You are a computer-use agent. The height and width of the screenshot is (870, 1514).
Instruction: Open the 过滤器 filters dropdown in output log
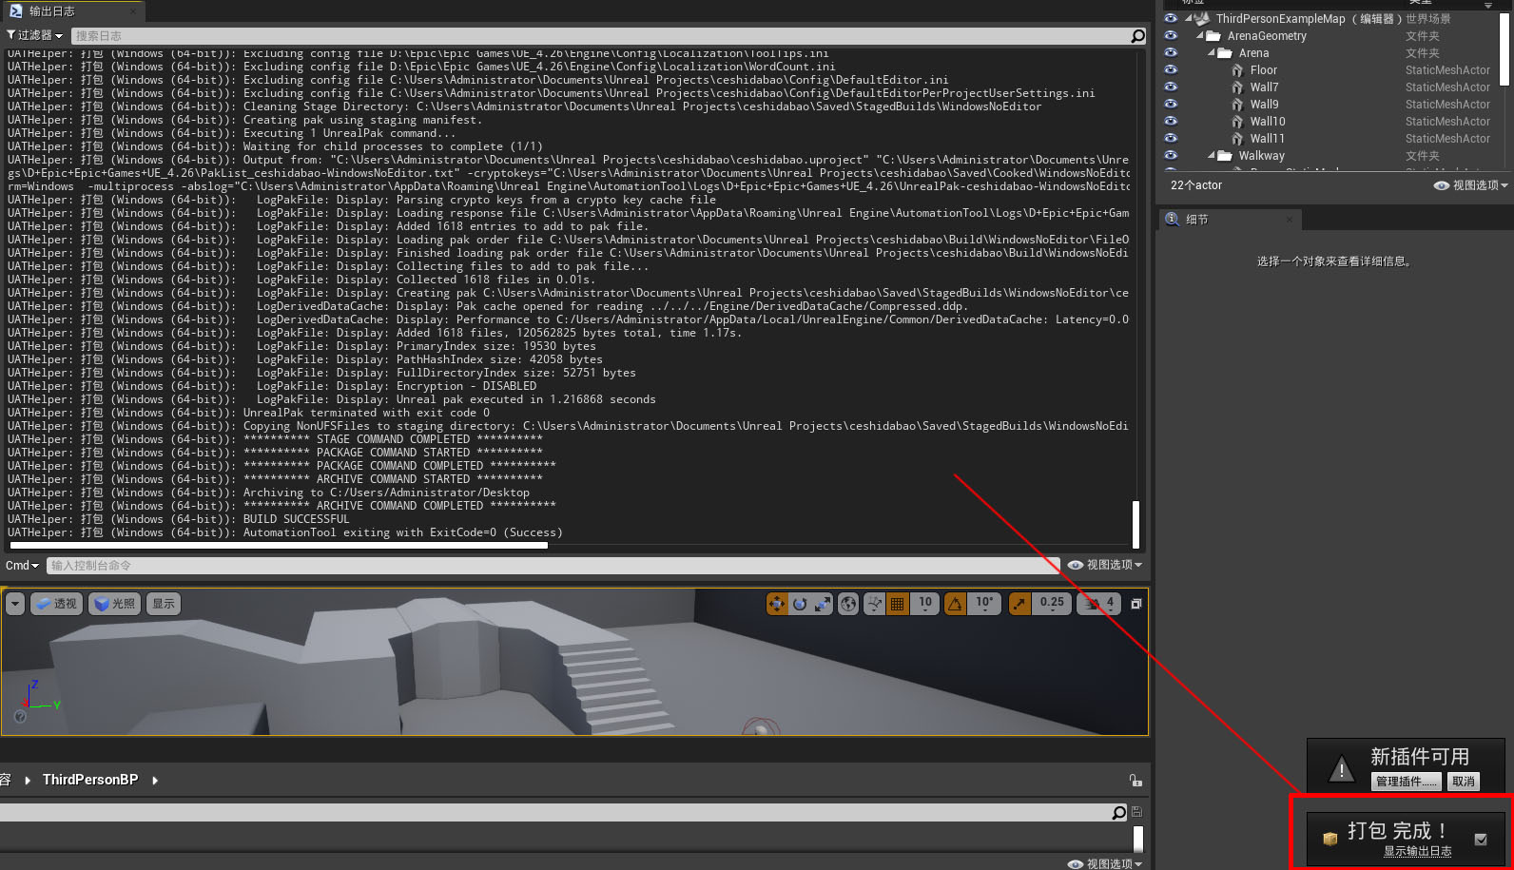point(34,35)
